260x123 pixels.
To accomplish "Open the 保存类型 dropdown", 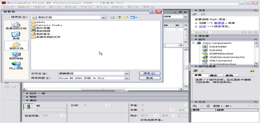I will pyautogui.click(x=127, y=78).
